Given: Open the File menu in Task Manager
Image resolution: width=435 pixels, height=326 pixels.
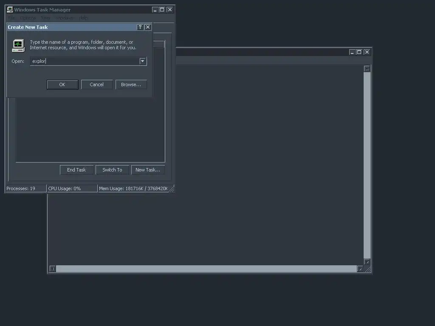Looking at the screenshot, I should [11, 18].
